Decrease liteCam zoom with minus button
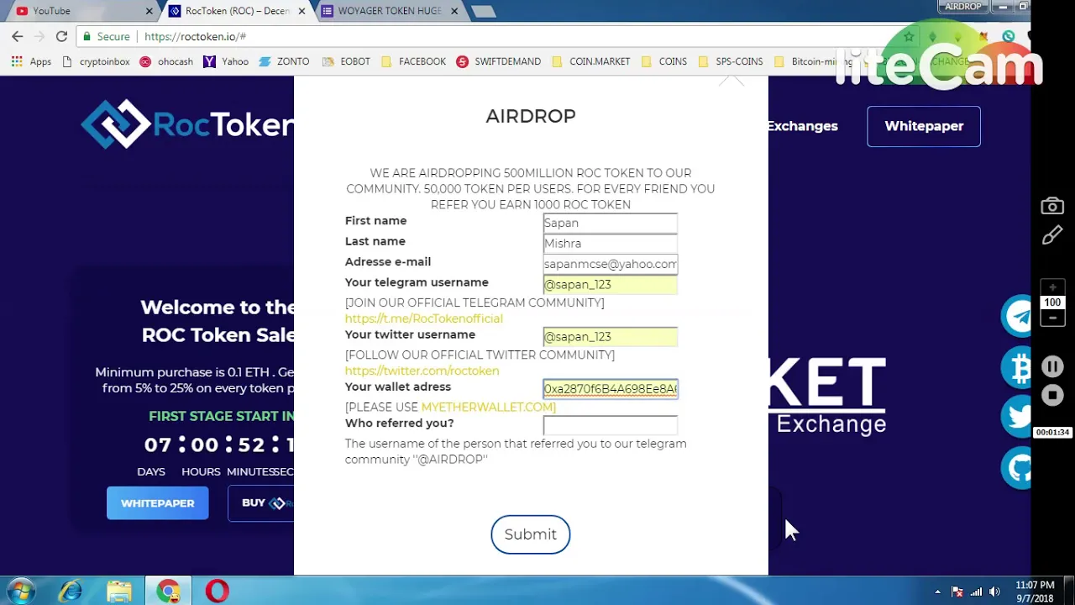Image resolution: width=1075 pixels, height=605 pixels. pyautogui.click(x=1052, y=318)
